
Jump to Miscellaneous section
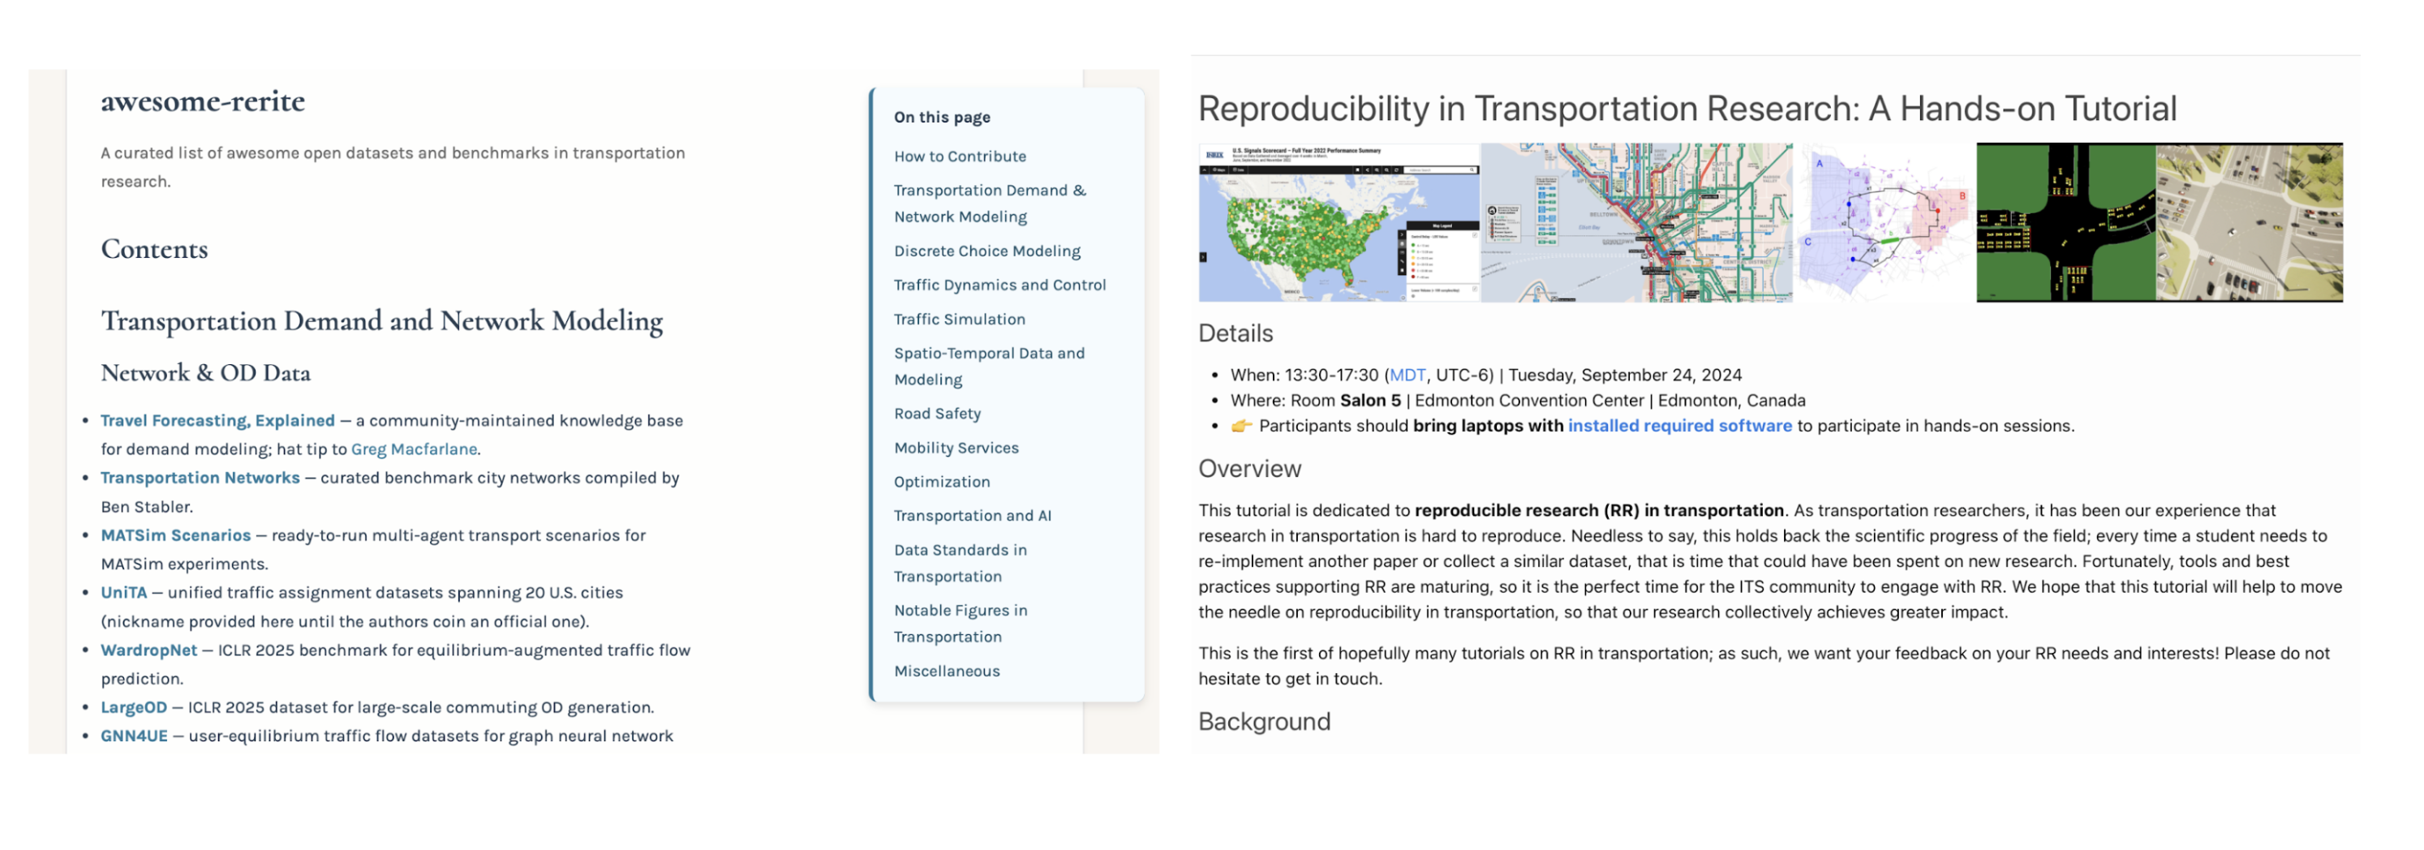click(x=946, y=670)
